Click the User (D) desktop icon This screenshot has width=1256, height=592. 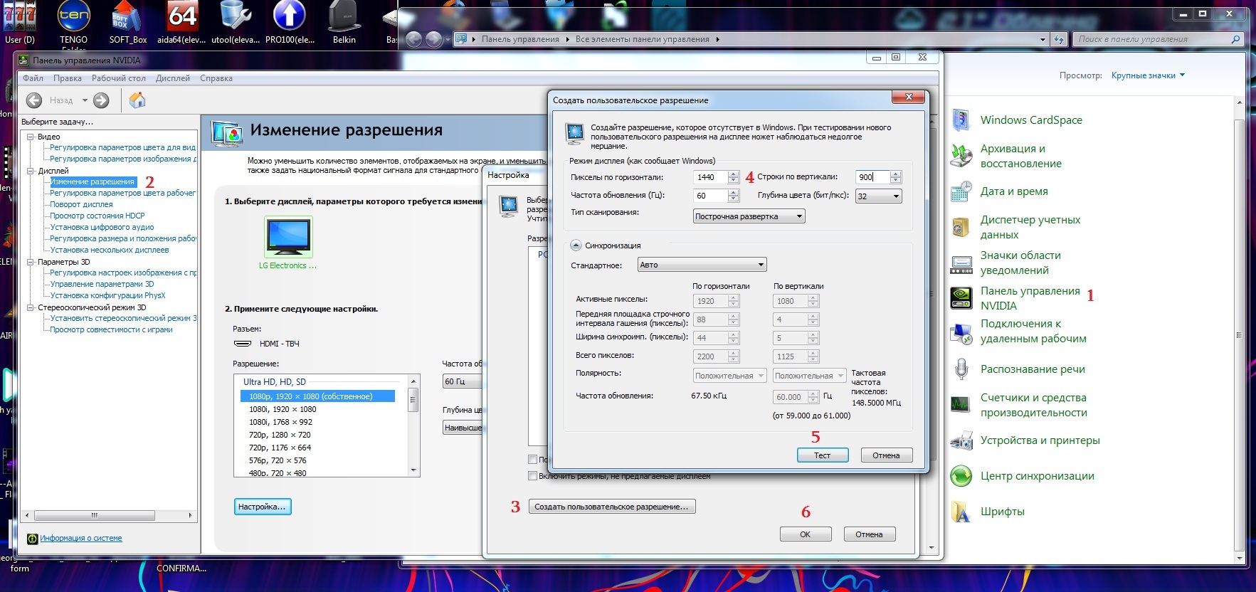click(20, 23)
